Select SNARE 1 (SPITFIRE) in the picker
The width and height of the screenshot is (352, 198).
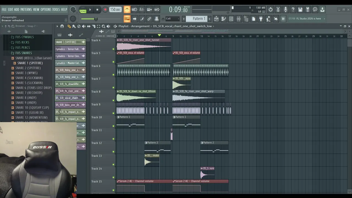70,42
